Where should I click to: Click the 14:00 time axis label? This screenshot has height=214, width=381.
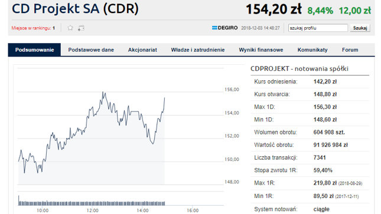pyautogui.click(x=142, y=210)
